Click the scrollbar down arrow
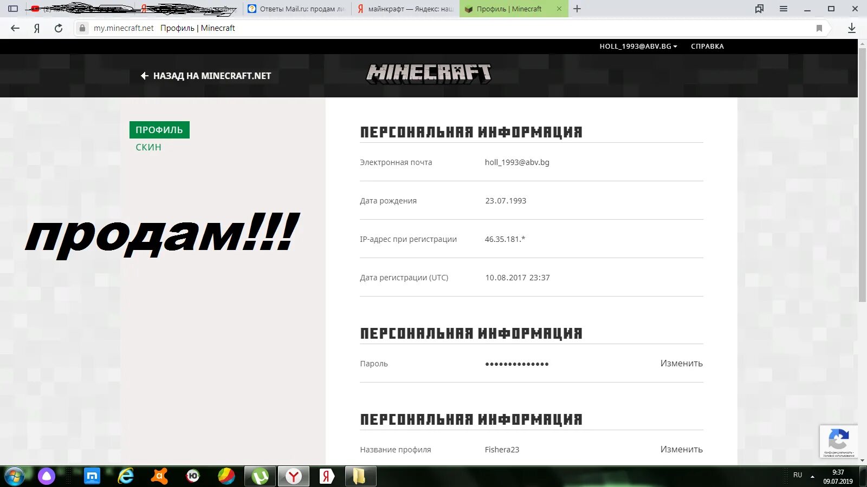867x487 pixels. [x=862, y=461]
